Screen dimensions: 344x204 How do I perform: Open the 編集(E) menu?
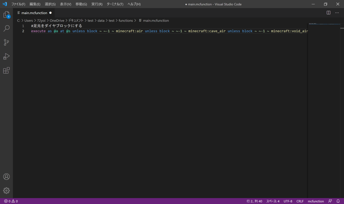[35, 4]
